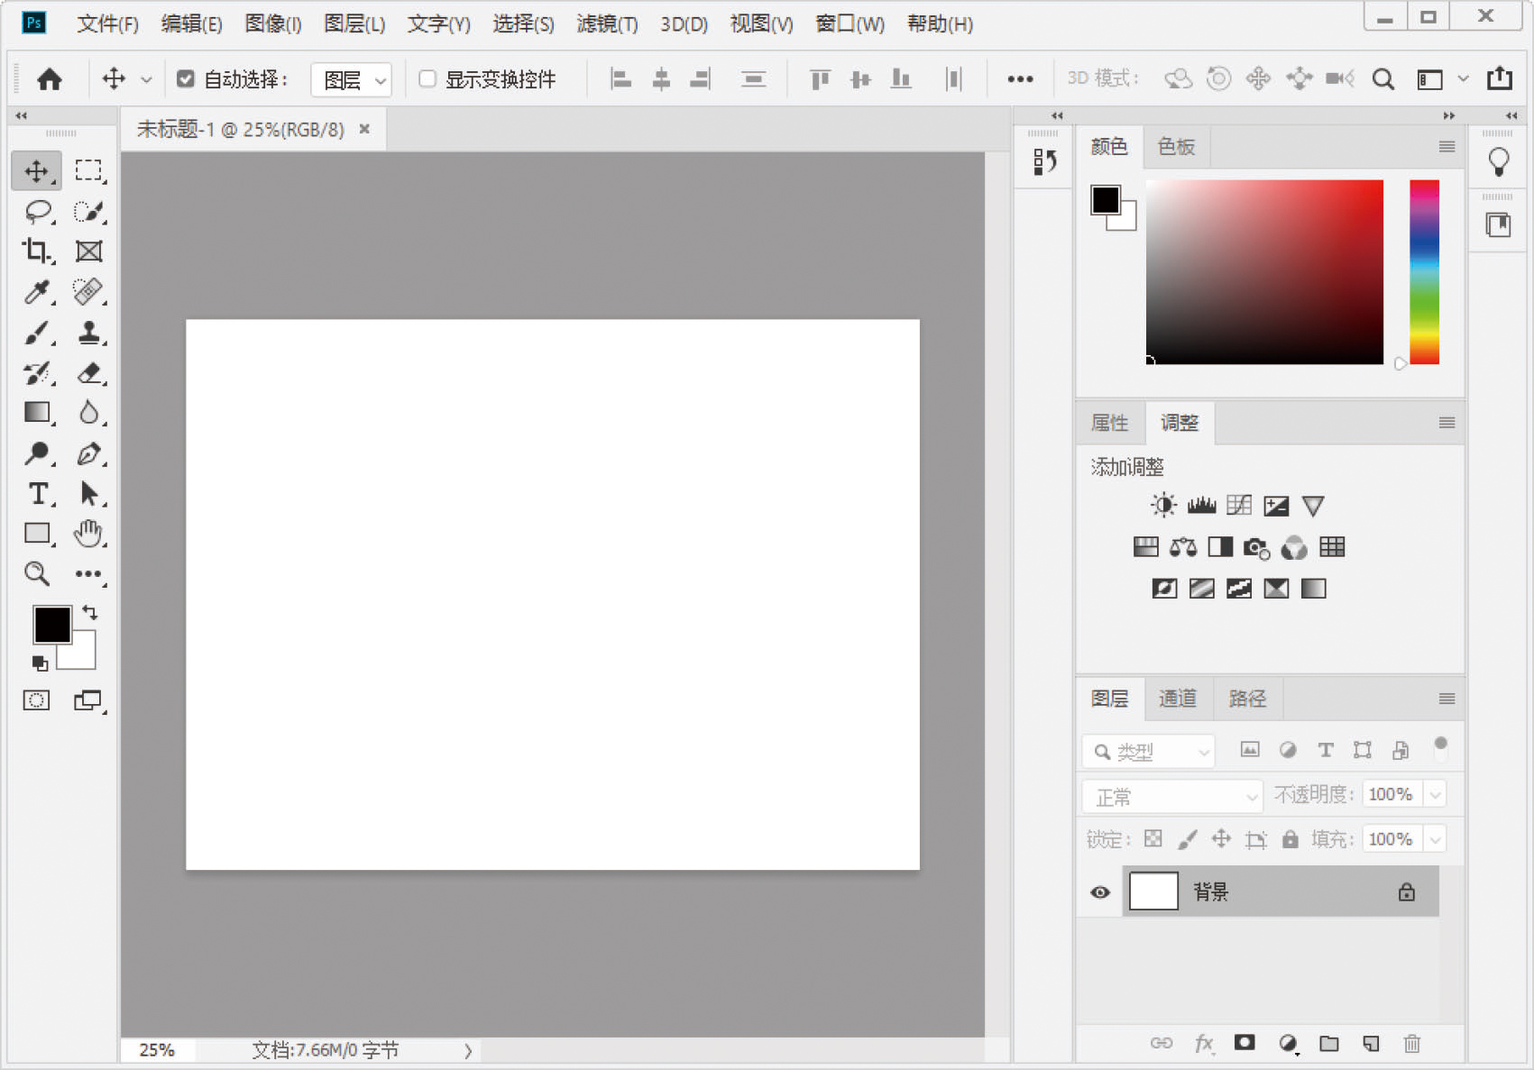Reset default foreground and background colors

point(40,663)
